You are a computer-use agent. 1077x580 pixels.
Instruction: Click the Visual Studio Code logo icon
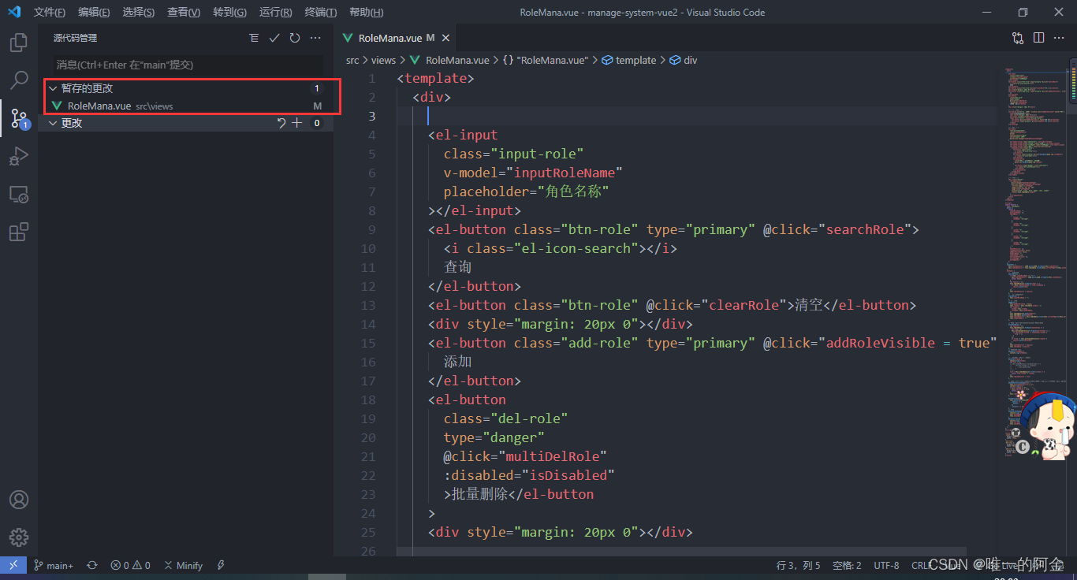(13, 12)
